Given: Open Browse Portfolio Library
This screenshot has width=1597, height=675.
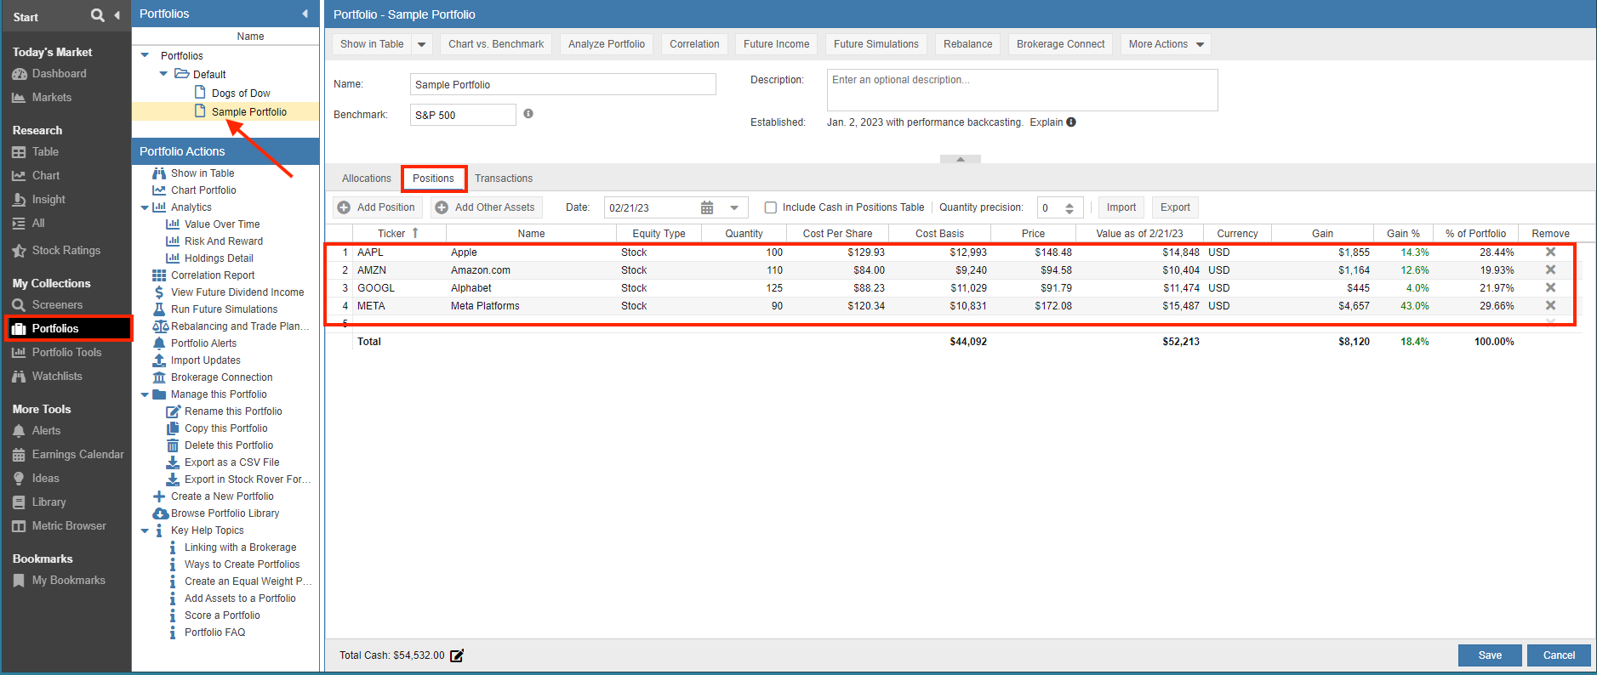Looking at the screenshot, I should tap(225, 513).
